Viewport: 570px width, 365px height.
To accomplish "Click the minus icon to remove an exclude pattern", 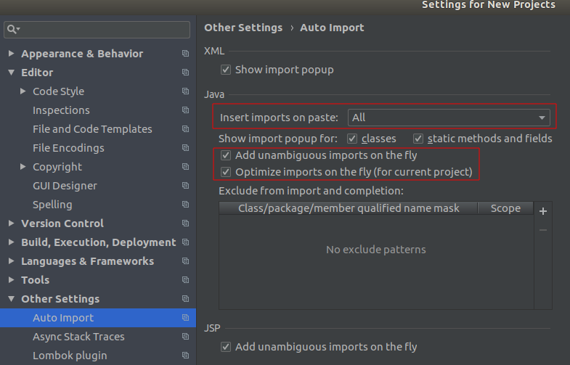I will [542, 230].
